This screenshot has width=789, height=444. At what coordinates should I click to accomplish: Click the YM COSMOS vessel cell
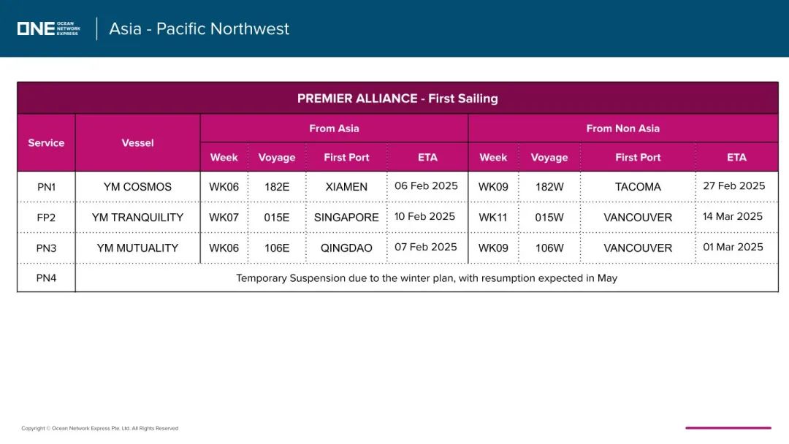click(x=137, y=187)
